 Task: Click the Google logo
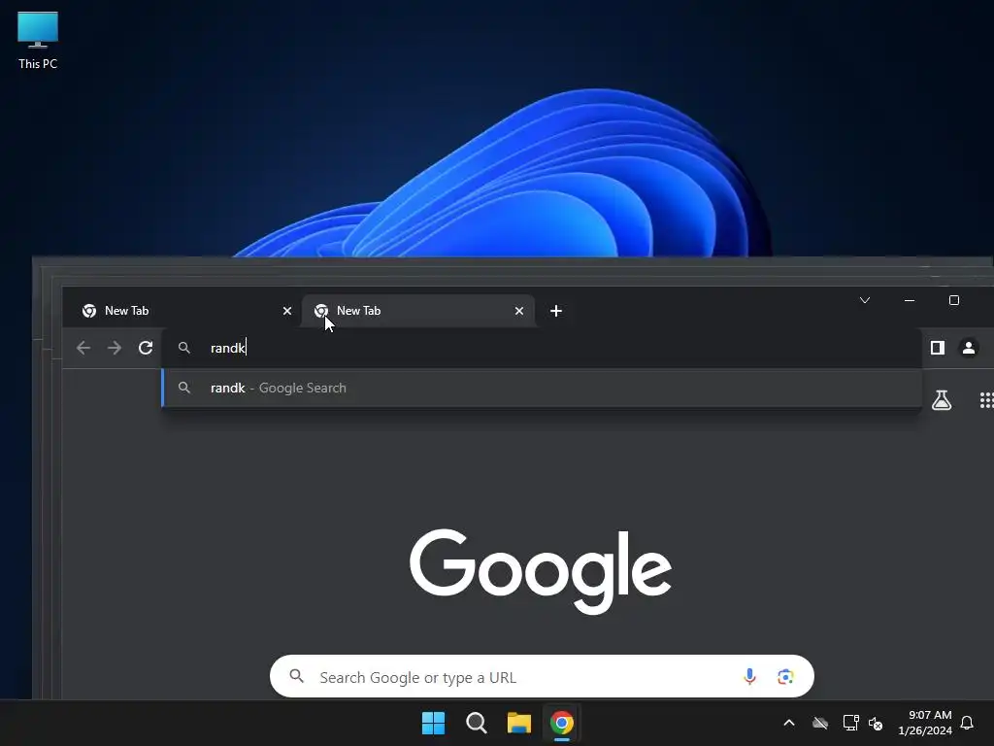pyautogui.click(x=541, y=571)
